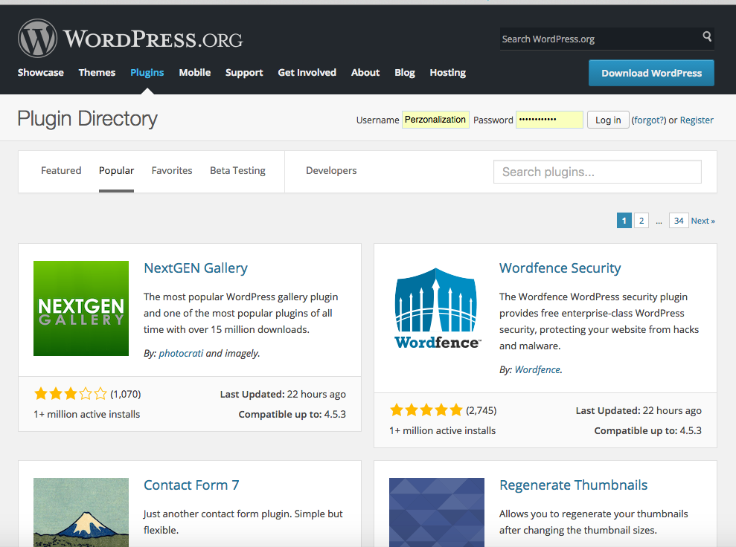Open the About menu item
The height and width of the screenshot is (547, 736).
pyautogui.click(x=365, y=73)
